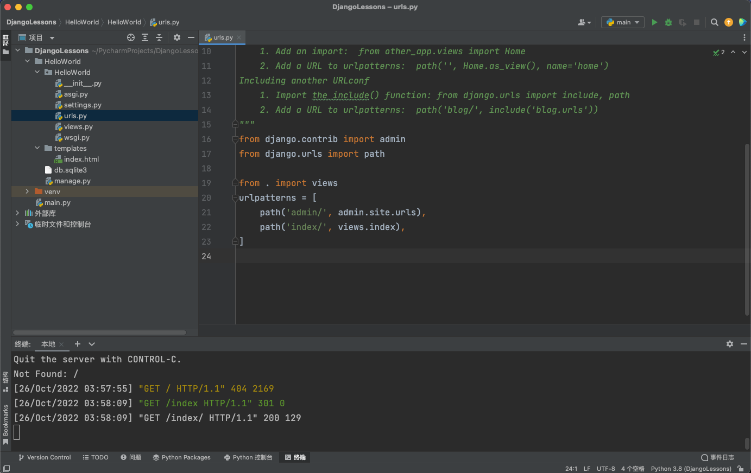
Task: Start debugging with the bug icon
Action: click(668, 22)
